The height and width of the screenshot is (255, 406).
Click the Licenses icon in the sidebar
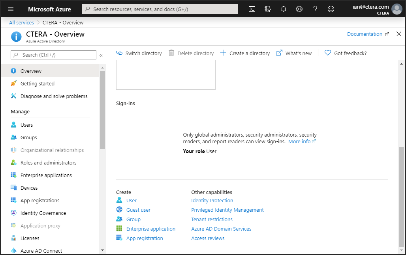13,238
